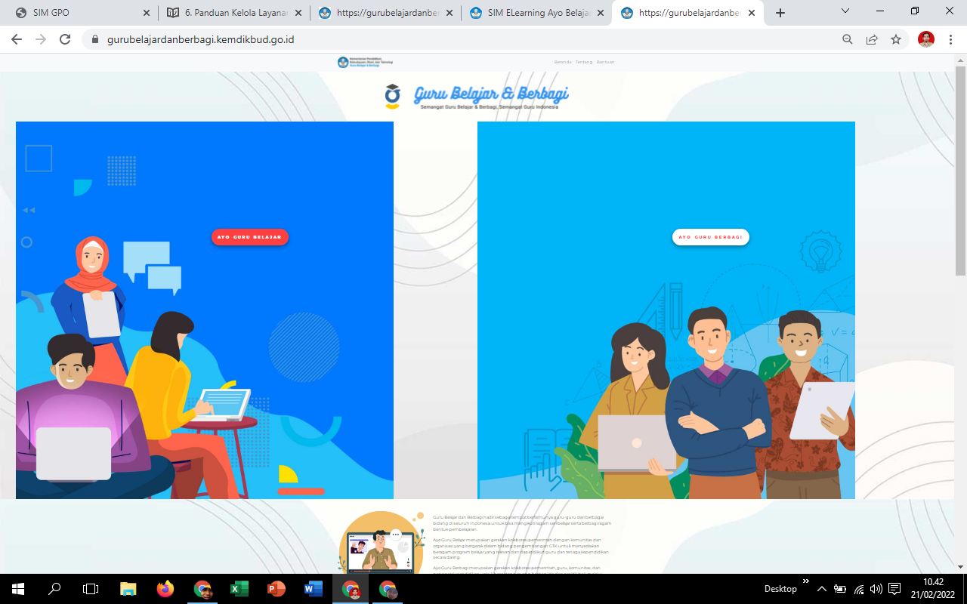The width and height of the screenshot is (967, 604).
Task: Click the AYO GURU BELAJAR button
Action: [x=249, y=237]
